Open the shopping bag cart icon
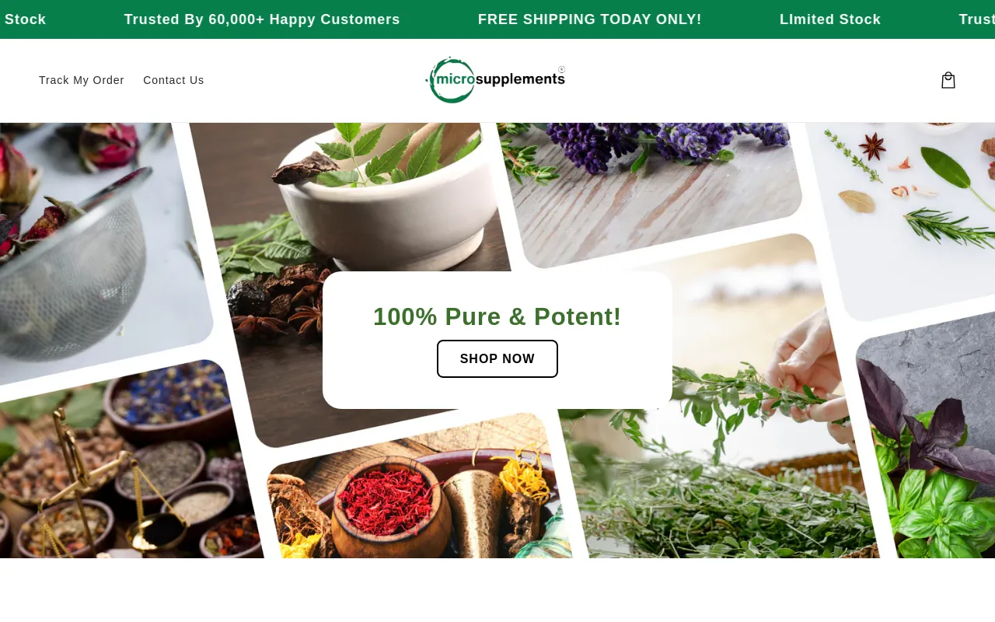The height and width of the screenshot is (622, 995). tap(948, 80)
